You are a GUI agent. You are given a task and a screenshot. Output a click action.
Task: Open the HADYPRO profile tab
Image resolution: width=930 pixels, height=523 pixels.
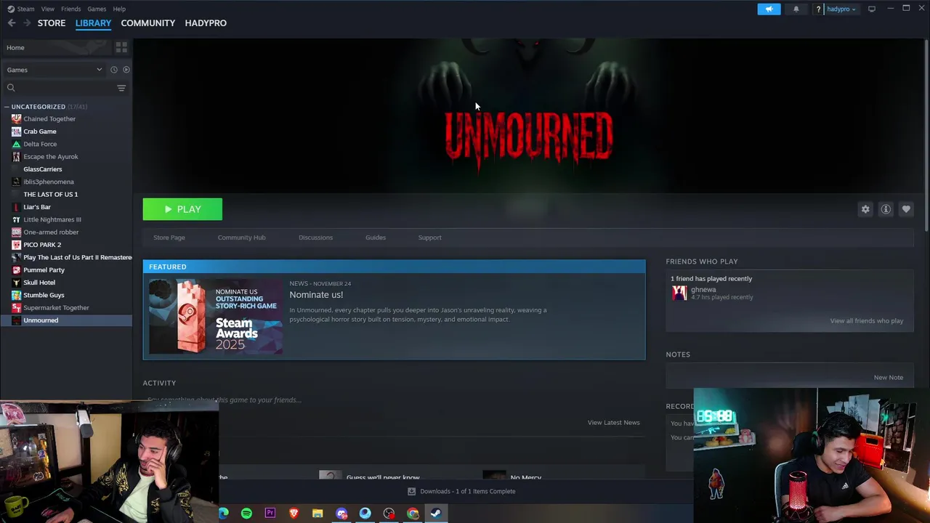(x=206, y=23)
